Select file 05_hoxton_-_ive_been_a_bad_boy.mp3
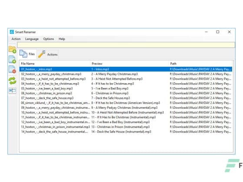 click(x=47, y=88)
